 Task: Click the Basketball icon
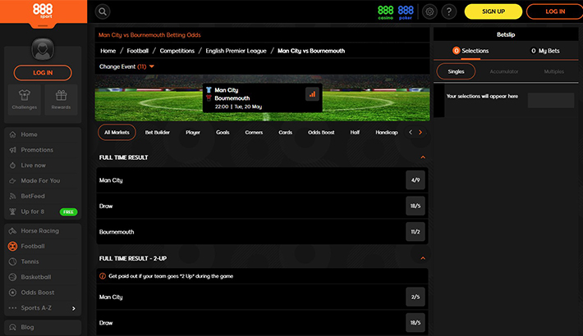click(12, 277)
